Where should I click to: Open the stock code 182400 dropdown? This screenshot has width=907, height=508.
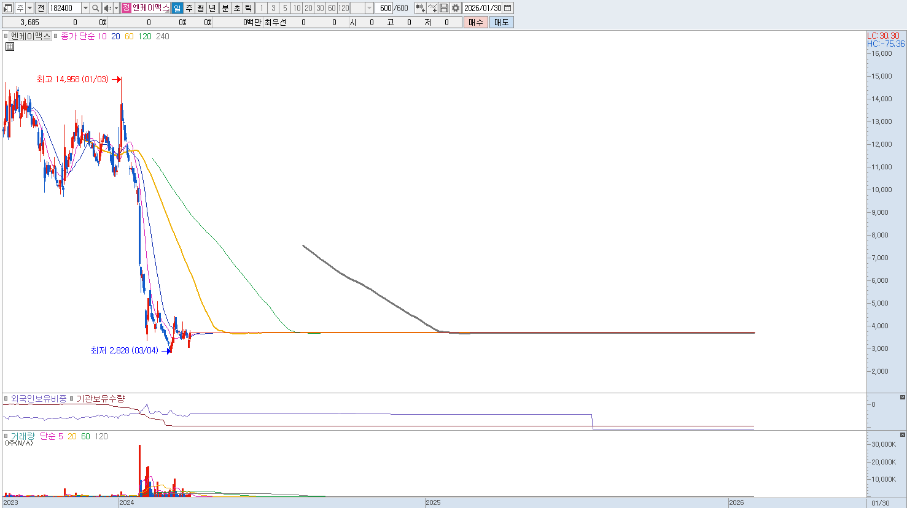(x=85, y=8)
